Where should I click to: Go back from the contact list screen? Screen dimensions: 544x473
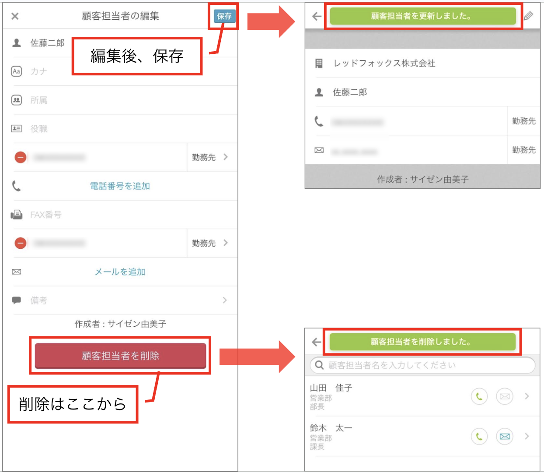[x=317, y=342]
